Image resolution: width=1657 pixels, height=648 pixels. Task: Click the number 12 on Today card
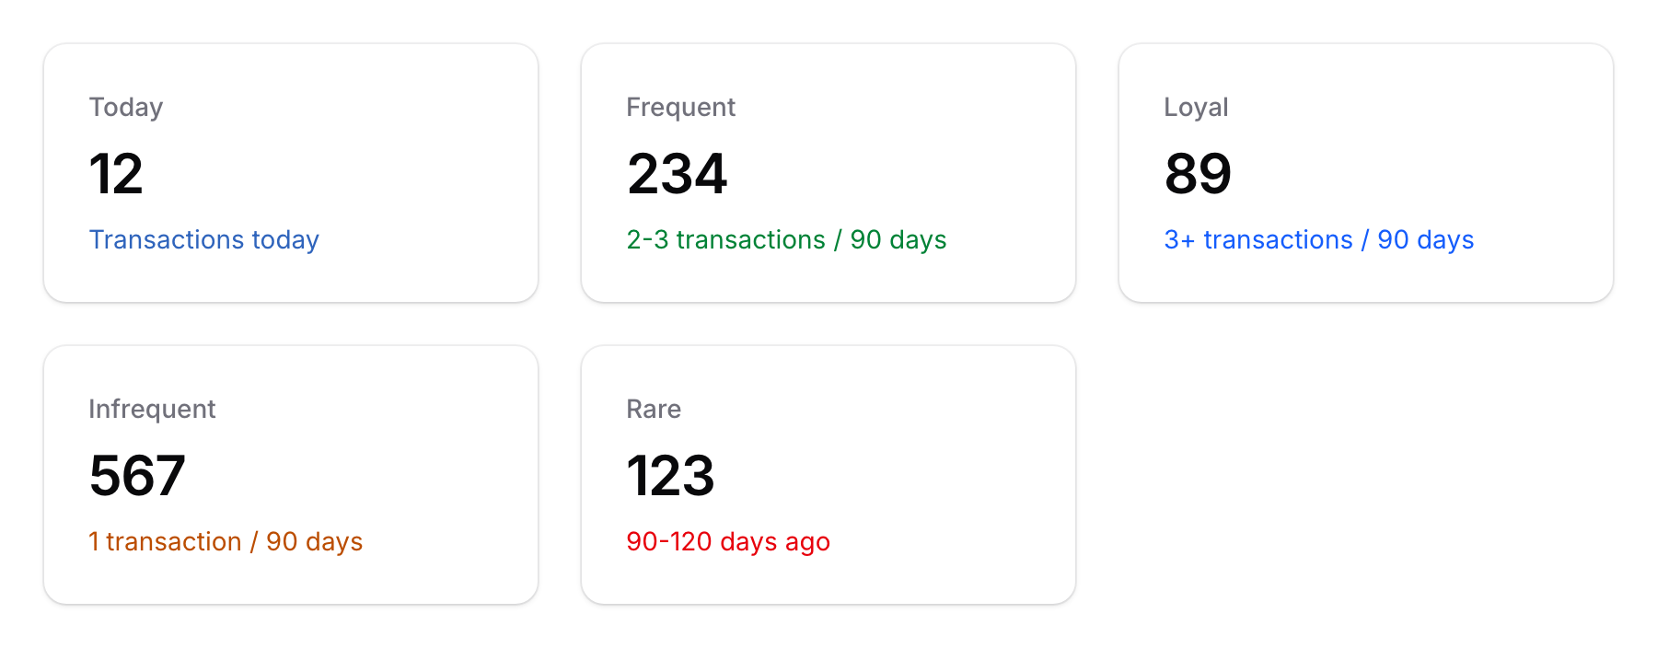click(116, 174)
